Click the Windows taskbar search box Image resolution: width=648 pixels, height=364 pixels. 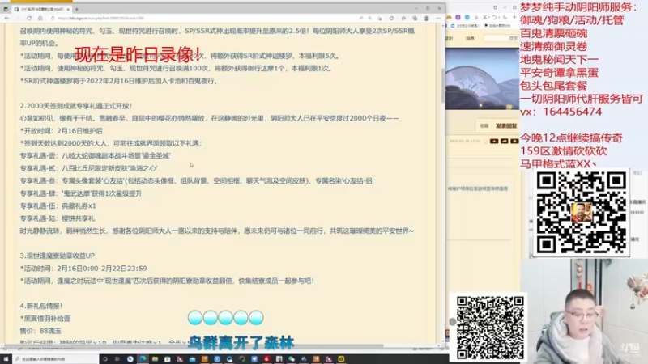click(56, 359)
